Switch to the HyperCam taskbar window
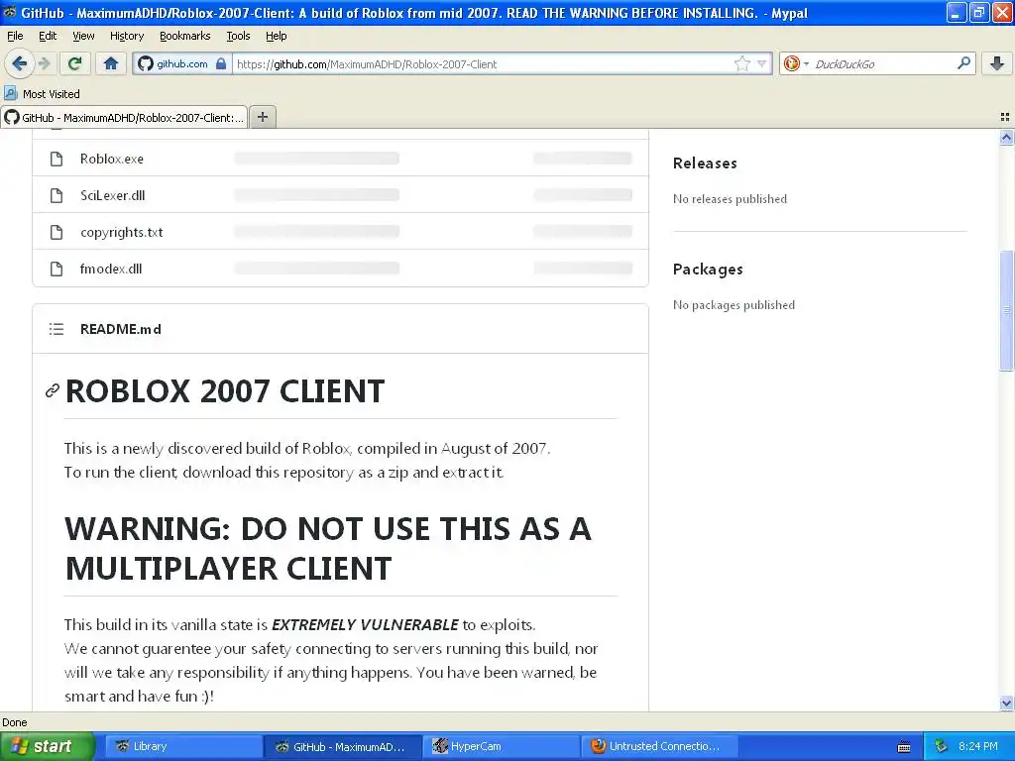Image resolution: width=1015 pixels, height=761 pixels. coord(503,746)
